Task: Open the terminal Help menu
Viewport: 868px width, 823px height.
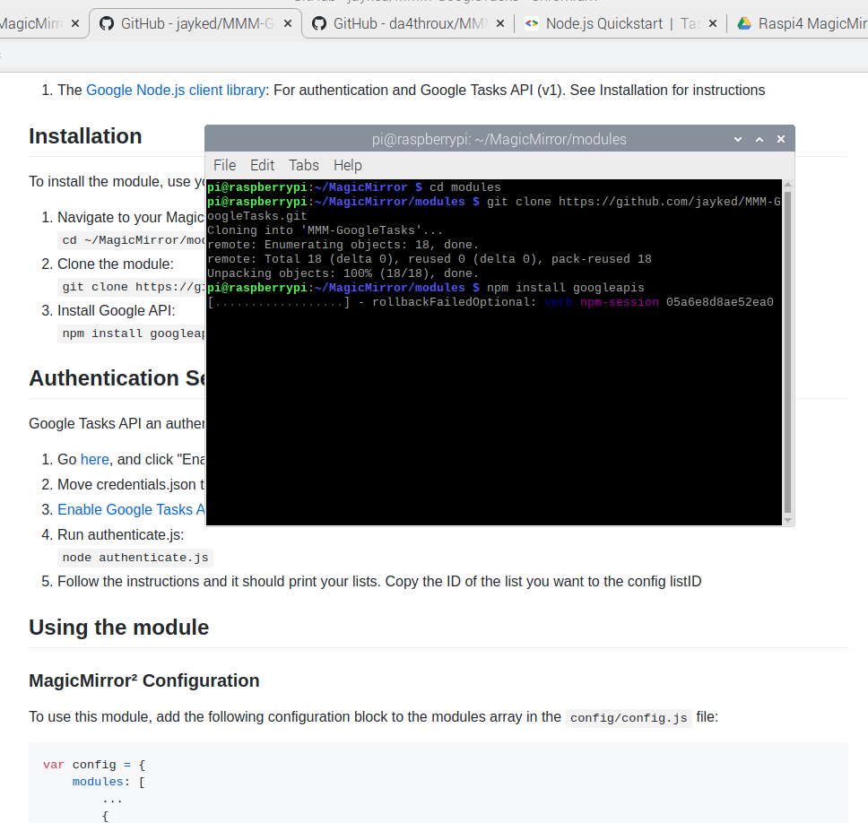Action: coord(348,166)
